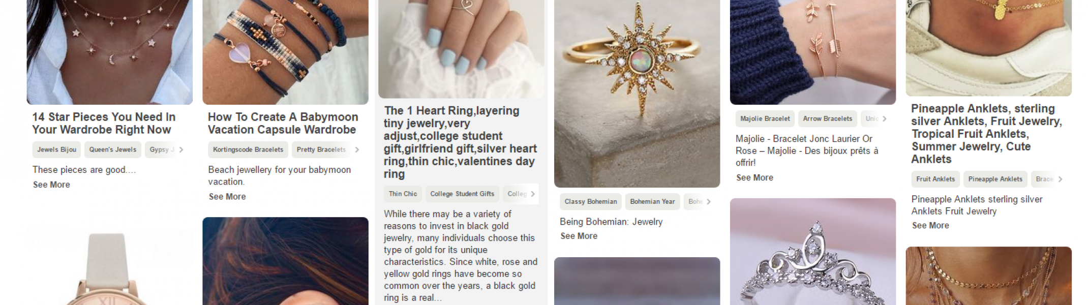Open the Fruit Anklets tag
This screenshot has width=1088, height=305.
coord(935,179)
